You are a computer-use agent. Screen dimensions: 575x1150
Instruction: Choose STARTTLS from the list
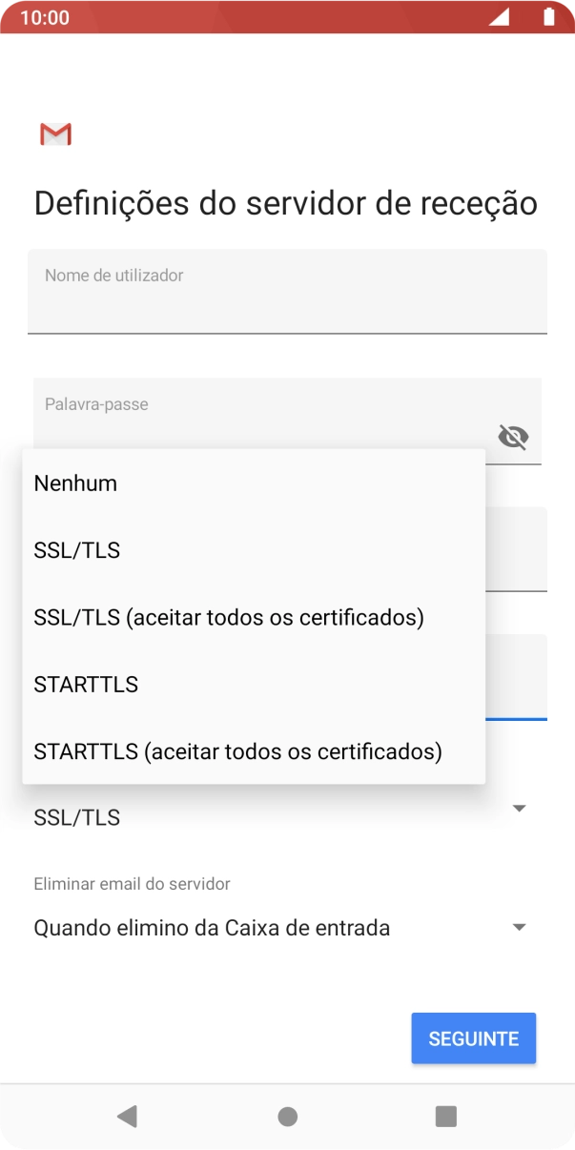tap(85, 684)
